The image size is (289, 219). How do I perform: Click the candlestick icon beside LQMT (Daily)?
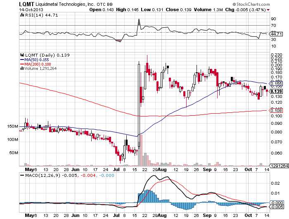point(22,55)
